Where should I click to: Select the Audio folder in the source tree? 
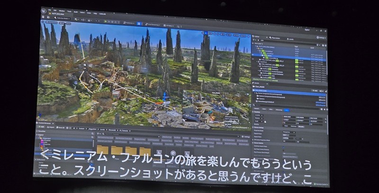click(45, 143)
